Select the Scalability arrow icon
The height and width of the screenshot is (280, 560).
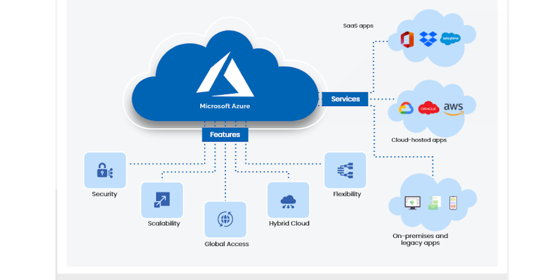[x=162, y=200]
